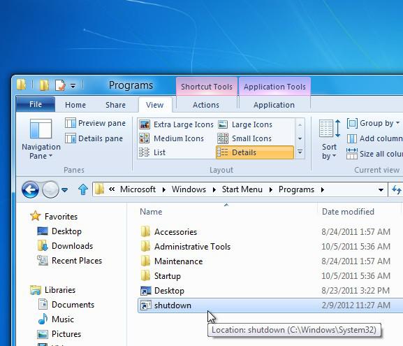This screenshot has width=403, height=346.
Task: Open the Group by dropdown
Action: pos(373,123)
